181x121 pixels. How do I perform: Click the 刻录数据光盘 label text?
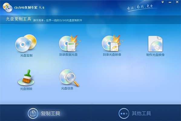point(68,54)
